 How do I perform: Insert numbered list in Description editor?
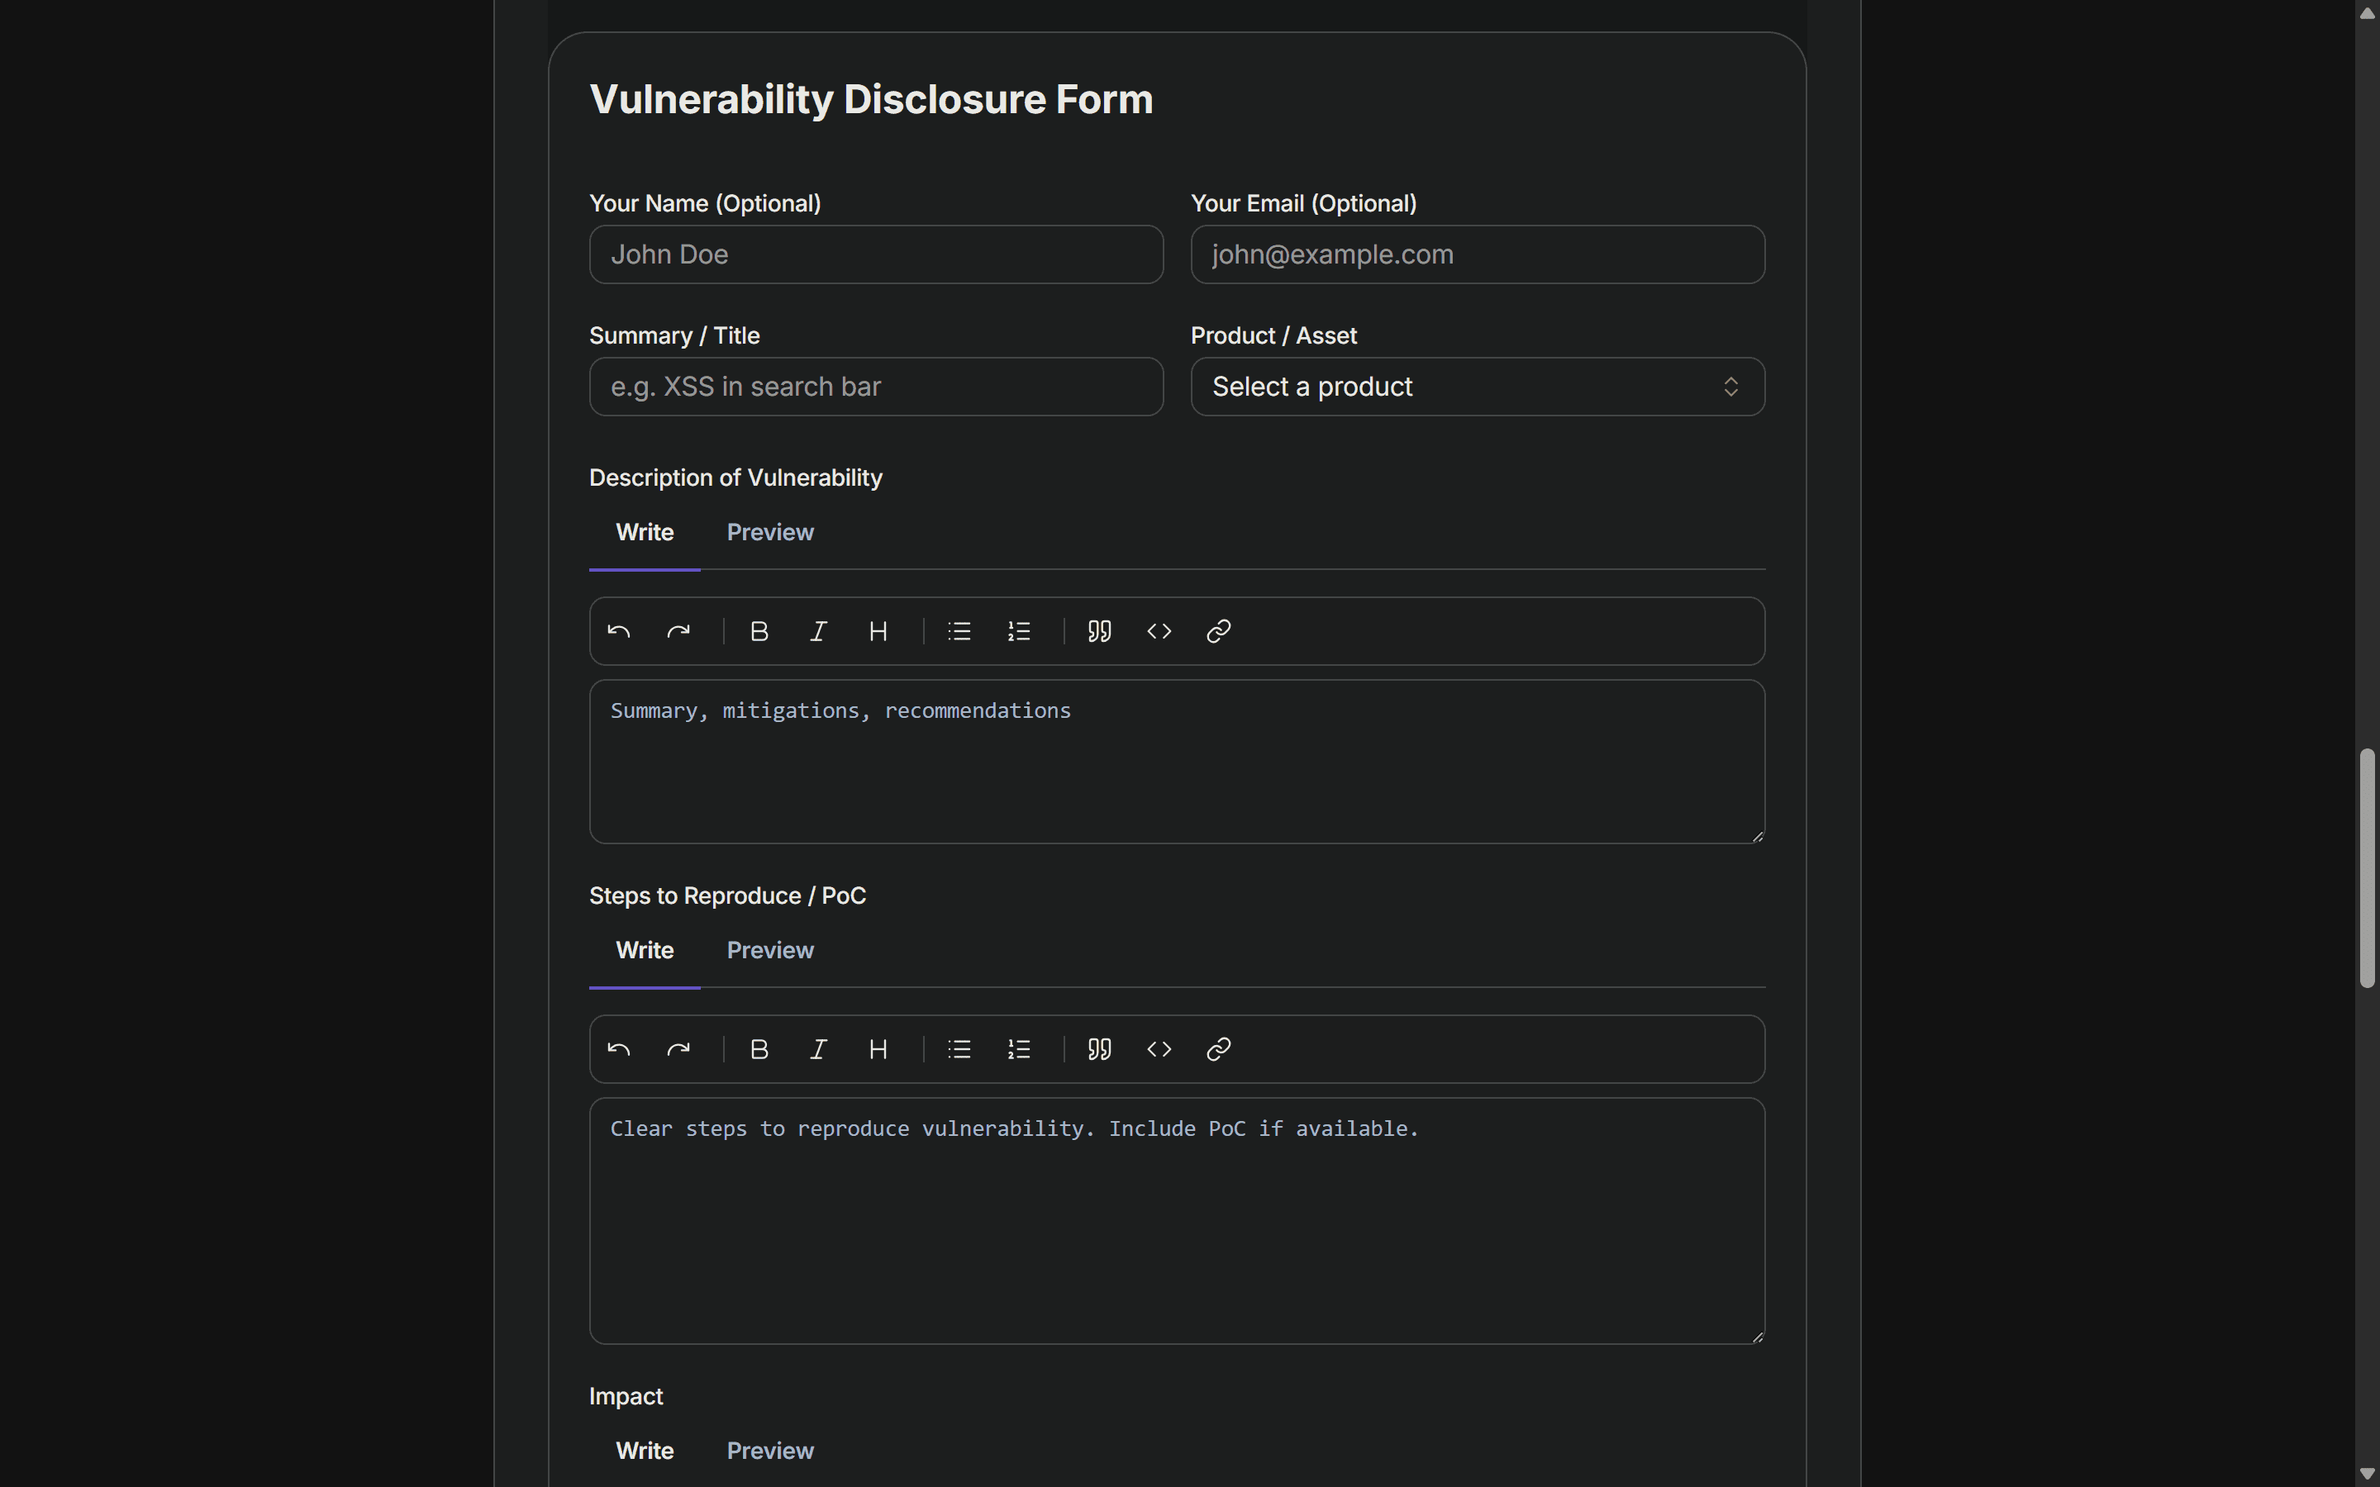click(1019, 630)
